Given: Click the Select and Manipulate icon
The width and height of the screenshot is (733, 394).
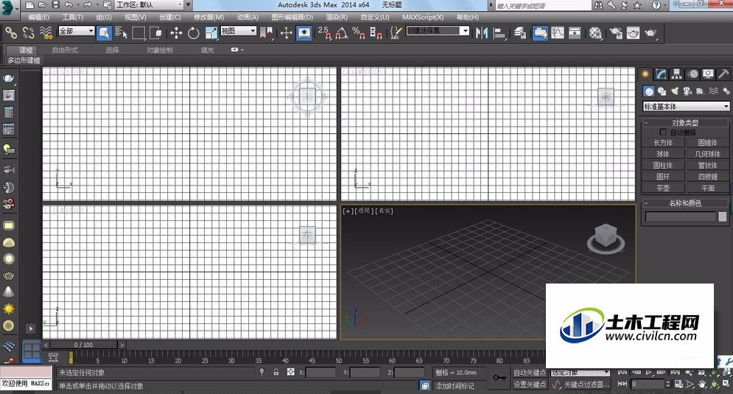Looking at the screenshot, I should click(x=287, y=32).
